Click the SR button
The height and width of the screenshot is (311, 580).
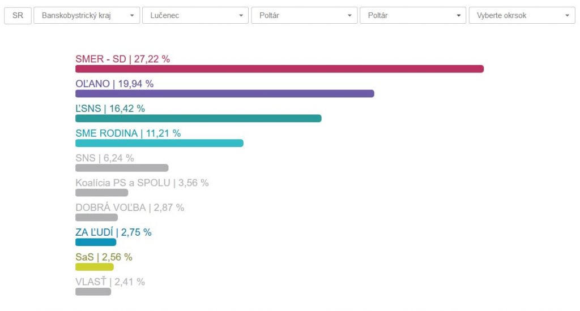pos(18,15)
